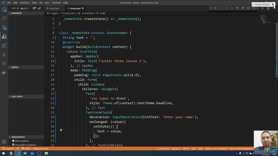The height and width of the screenshot is (156, 278).
Task: Click 'Debug my code' in status bar
Action: pyautogui.click(x=40, y=149)
